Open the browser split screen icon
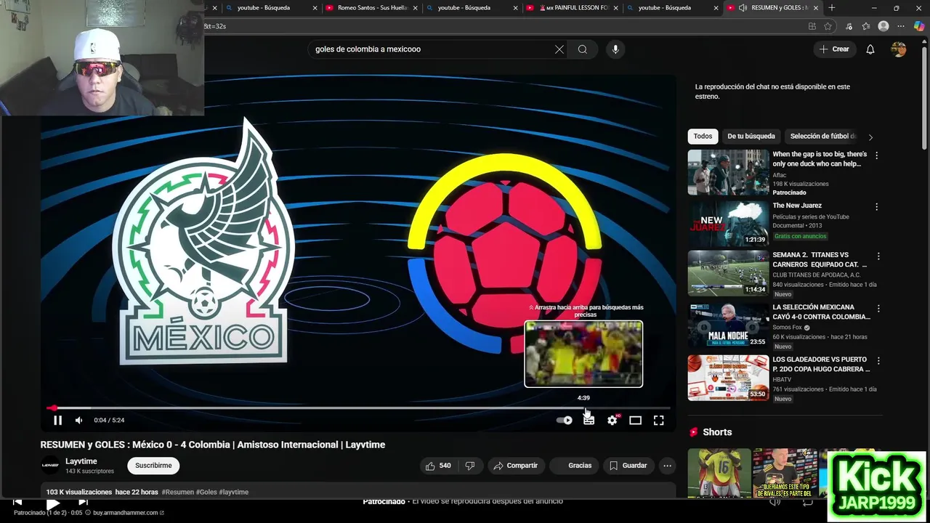Screen dimensions: 930x523 [812, 26]
